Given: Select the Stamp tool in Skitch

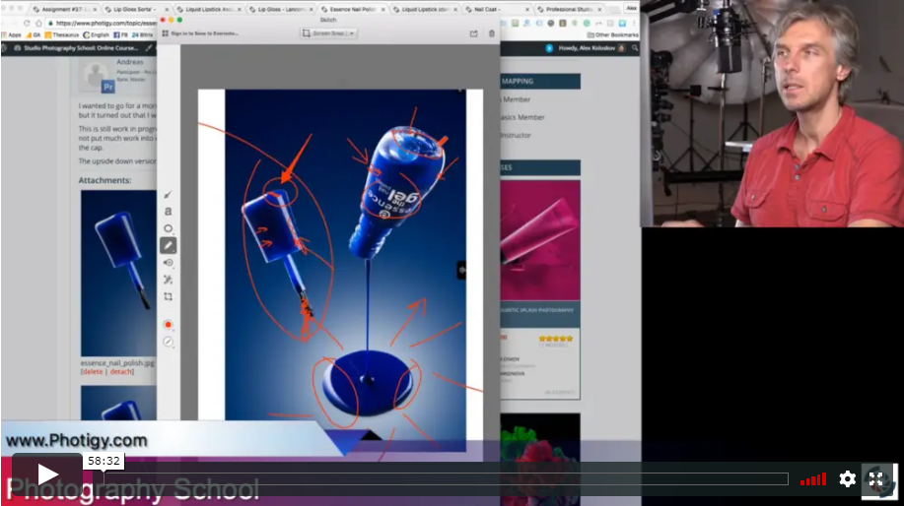Looking at the screenshot, I should 168,263.
